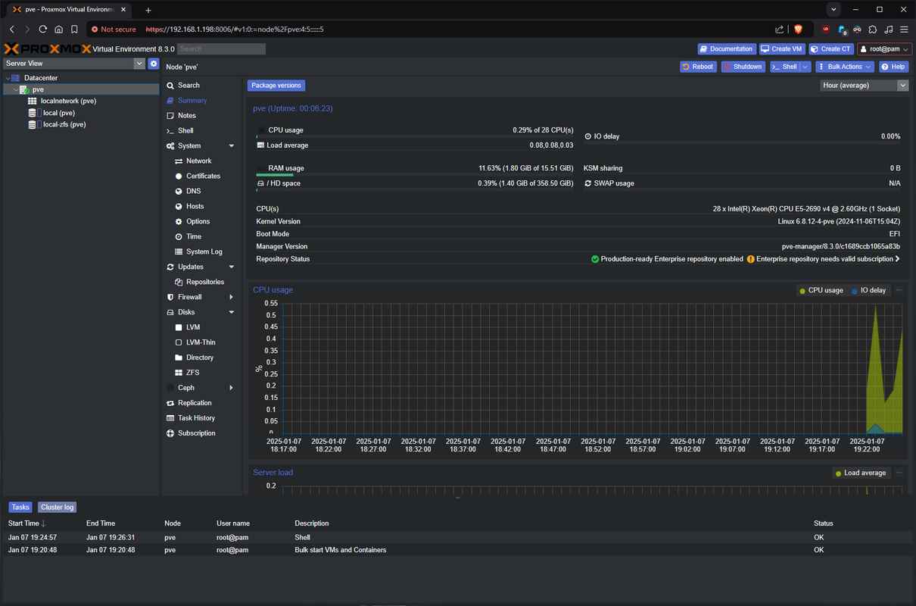The image size is (916, 606).
Task: Click Create CT
Action: point(831,49)
